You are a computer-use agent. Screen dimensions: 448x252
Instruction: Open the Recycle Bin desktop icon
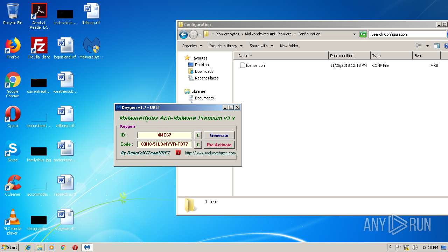[13, 14]
